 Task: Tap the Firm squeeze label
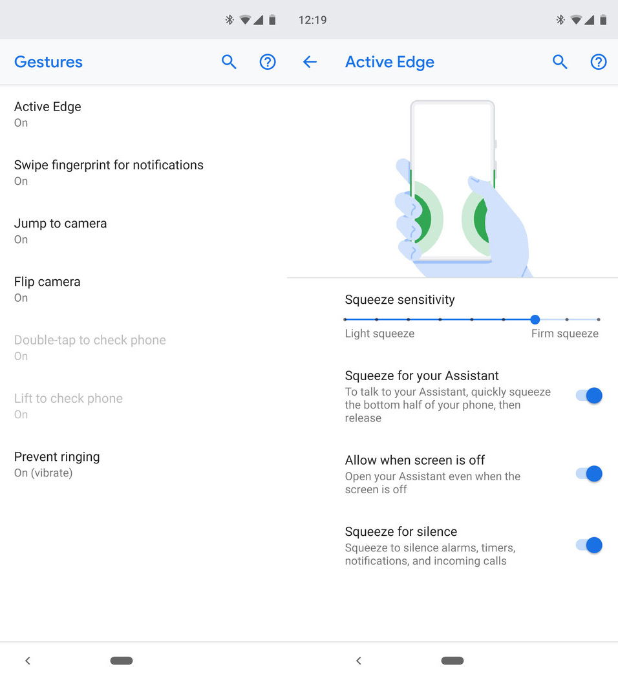pos(564,334)
